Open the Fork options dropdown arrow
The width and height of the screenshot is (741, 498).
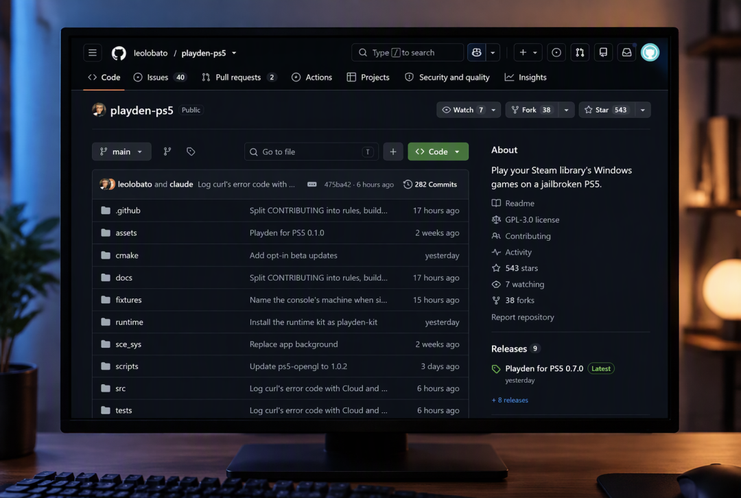566,110
